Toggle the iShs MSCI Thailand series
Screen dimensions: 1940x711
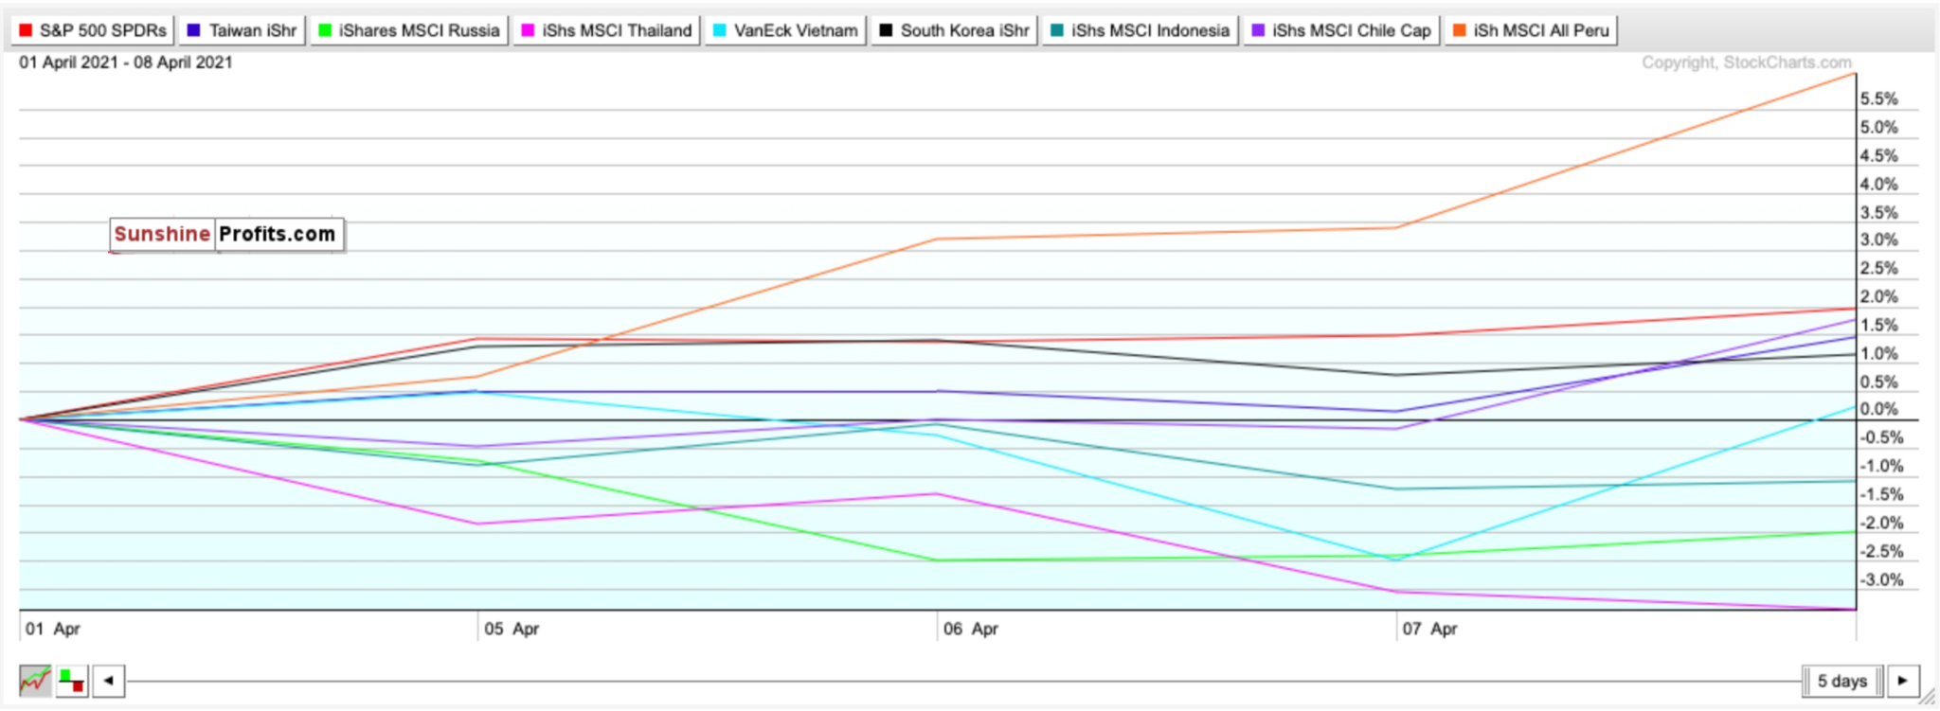pyautogui.click(x=606, y=30)
